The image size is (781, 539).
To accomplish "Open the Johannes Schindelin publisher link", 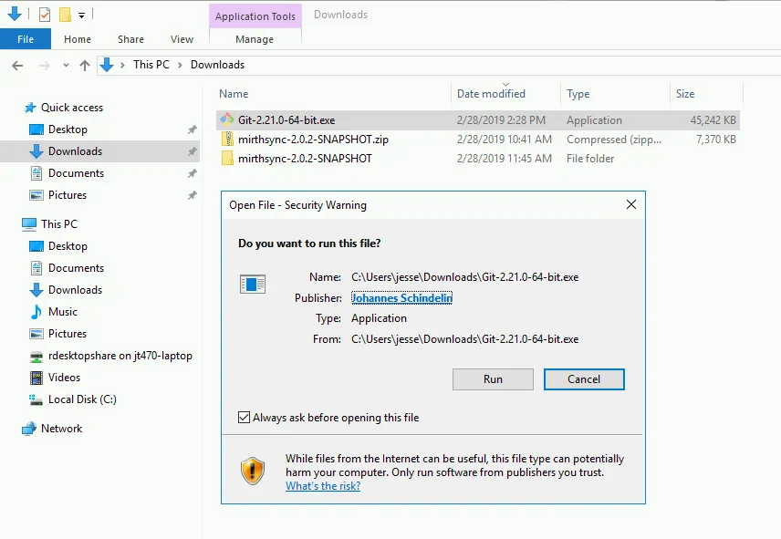I will (x=401, y=298).
